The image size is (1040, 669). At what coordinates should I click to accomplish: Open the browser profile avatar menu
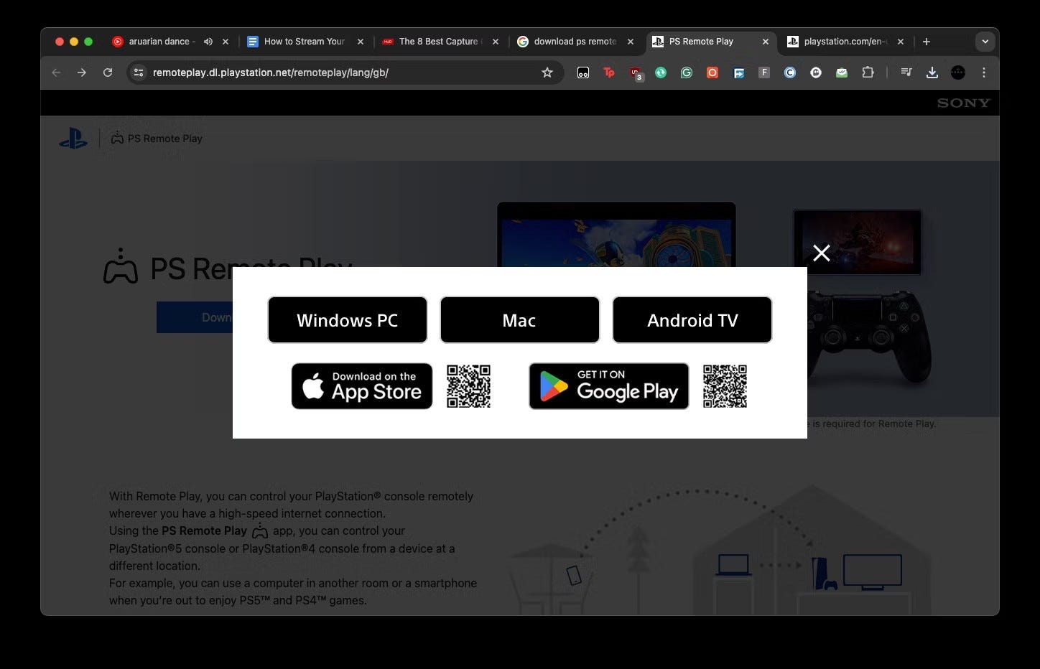(x=957, y=72)
